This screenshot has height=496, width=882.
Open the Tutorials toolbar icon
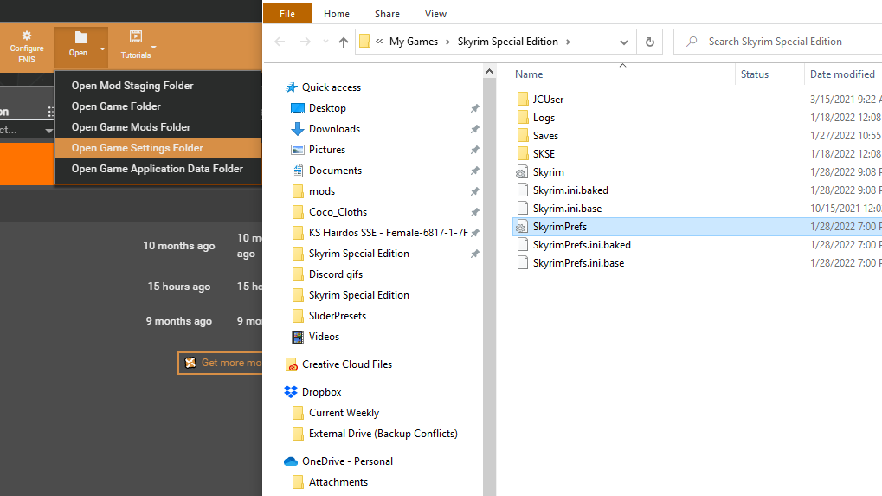(136, 36)
